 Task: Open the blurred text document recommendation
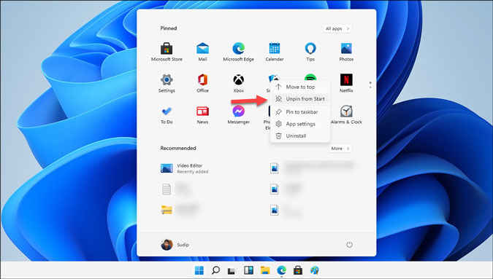[x=175, y=189]
